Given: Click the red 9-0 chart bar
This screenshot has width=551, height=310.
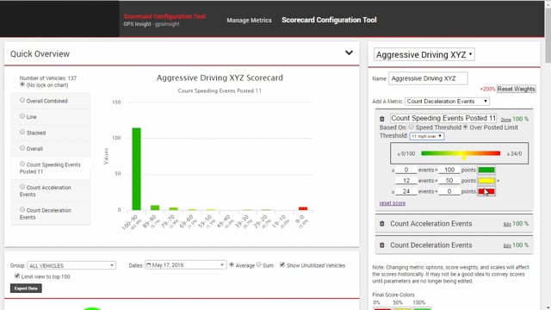Looking at the screenshot, I should tap(303, 208).
